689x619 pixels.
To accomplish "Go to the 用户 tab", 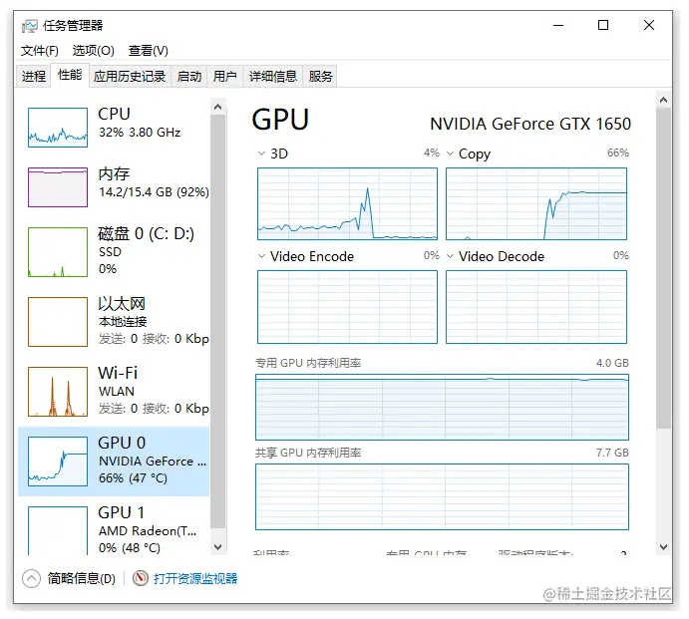I will (x=225, y=77).
